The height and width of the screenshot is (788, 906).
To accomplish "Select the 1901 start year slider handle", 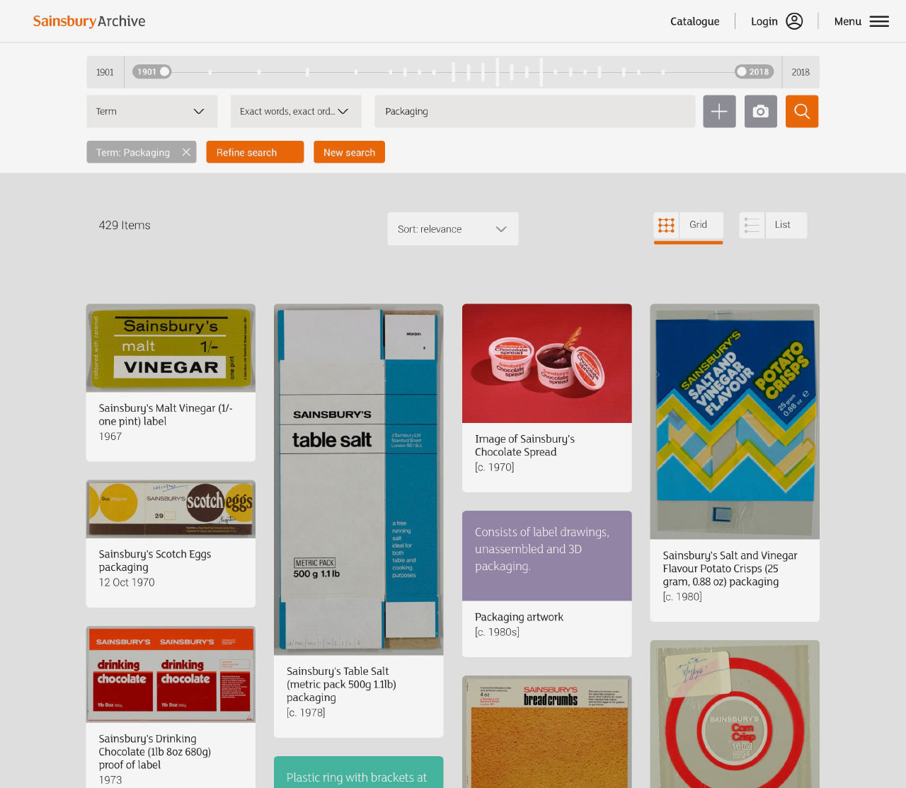I will [152, 71].
